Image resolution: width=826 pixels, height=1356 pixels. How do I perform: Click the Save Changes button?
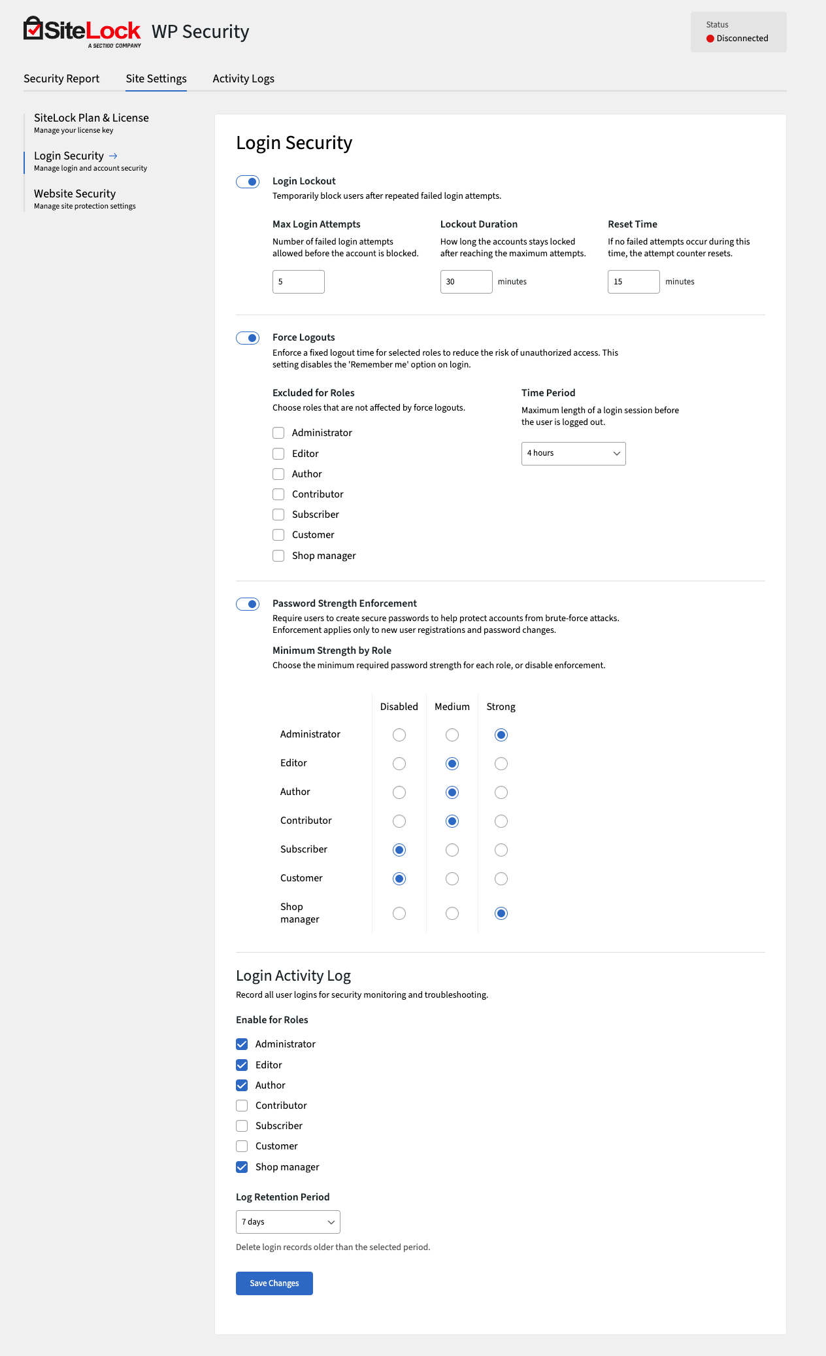274,1283
